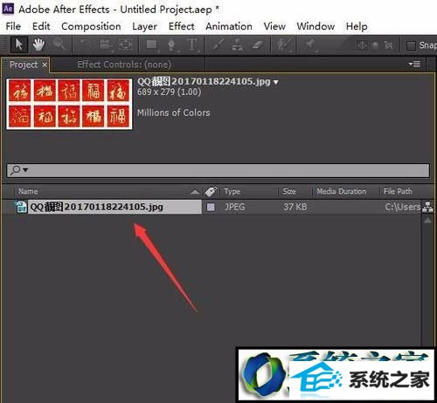Select the Pen tool
Viewport: 437px width, 403px height.
coord(171,45)
